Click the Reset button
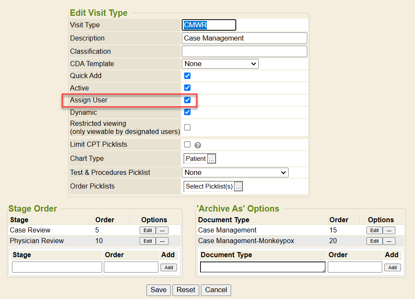This screenshot has width=415, height=299. click(x=186, y=290)
